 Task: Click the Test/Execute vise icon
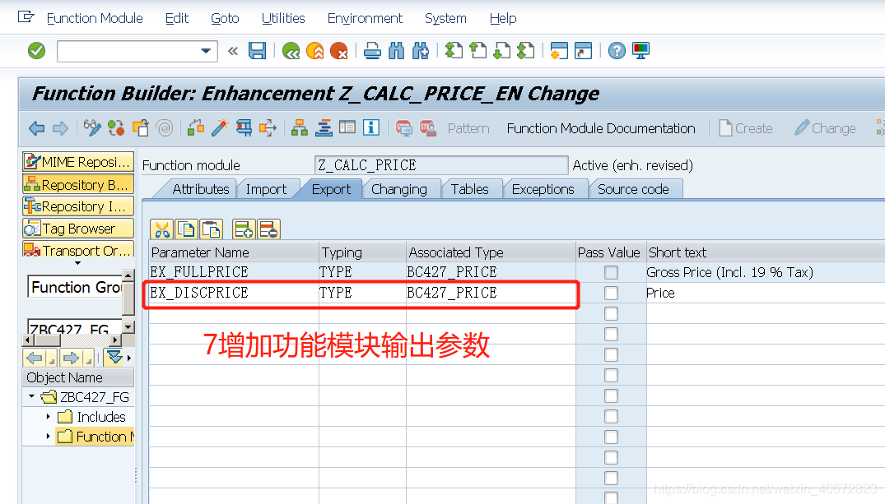[244, 128]
